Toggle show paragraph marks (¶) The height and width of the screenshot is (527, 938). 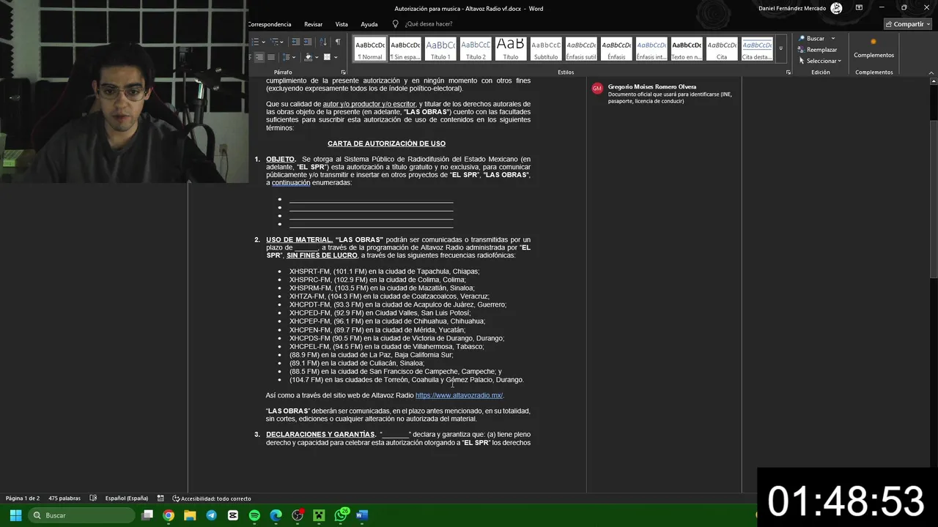338,42
